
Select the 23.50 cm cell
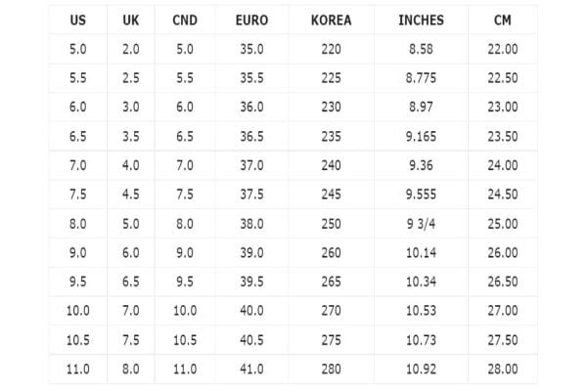click(503, 136)
